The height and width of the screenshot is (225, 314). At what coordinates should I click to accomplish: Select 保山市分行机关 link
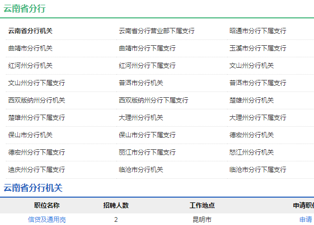pos(30,135)
